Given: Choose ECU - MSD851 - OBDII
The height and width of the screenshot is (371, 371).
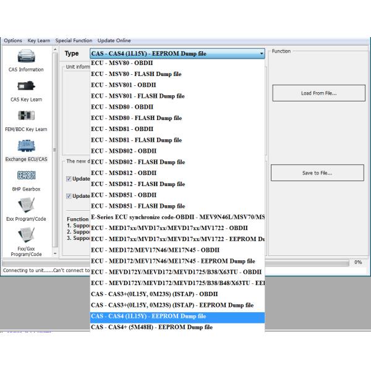Looking at the screenshot, I should (177, 195).
